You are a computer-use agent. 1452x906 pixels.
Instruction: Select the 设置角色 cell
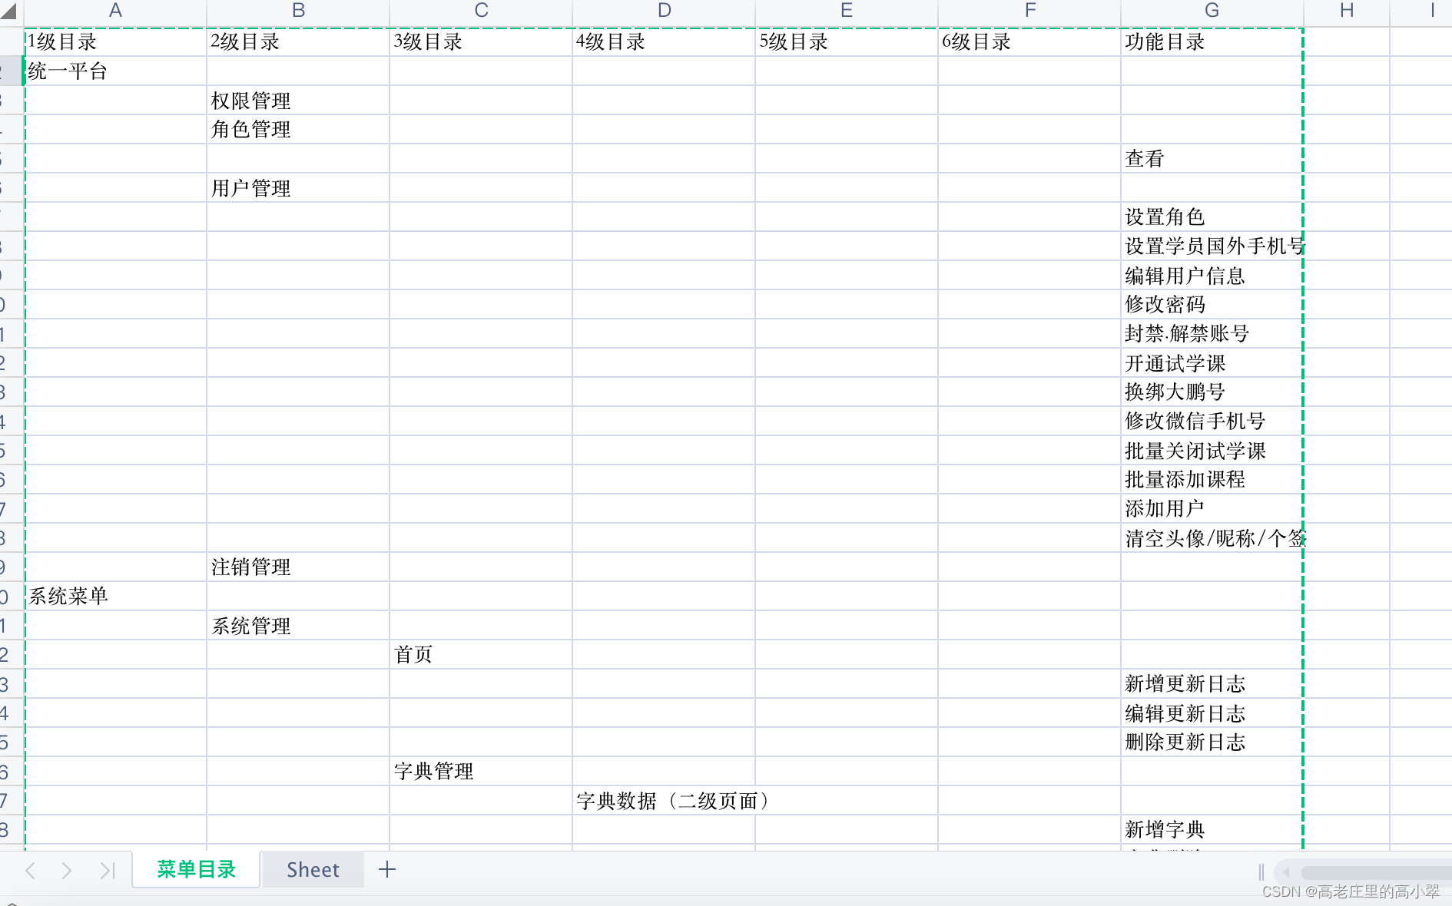click(x=1212, y=217)
